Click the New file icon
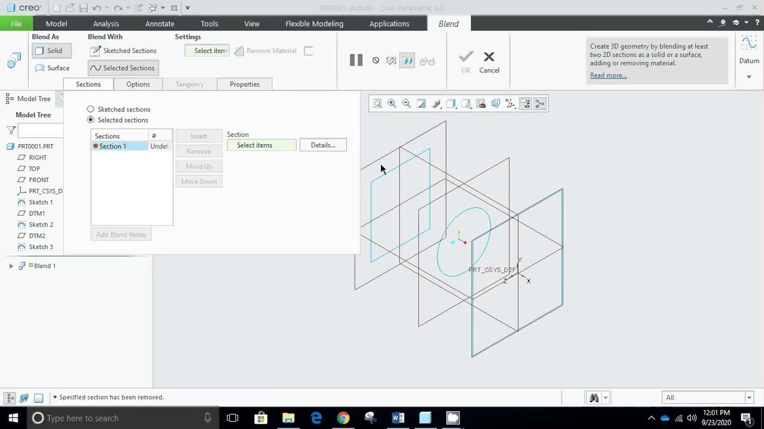 coord(57,8)
